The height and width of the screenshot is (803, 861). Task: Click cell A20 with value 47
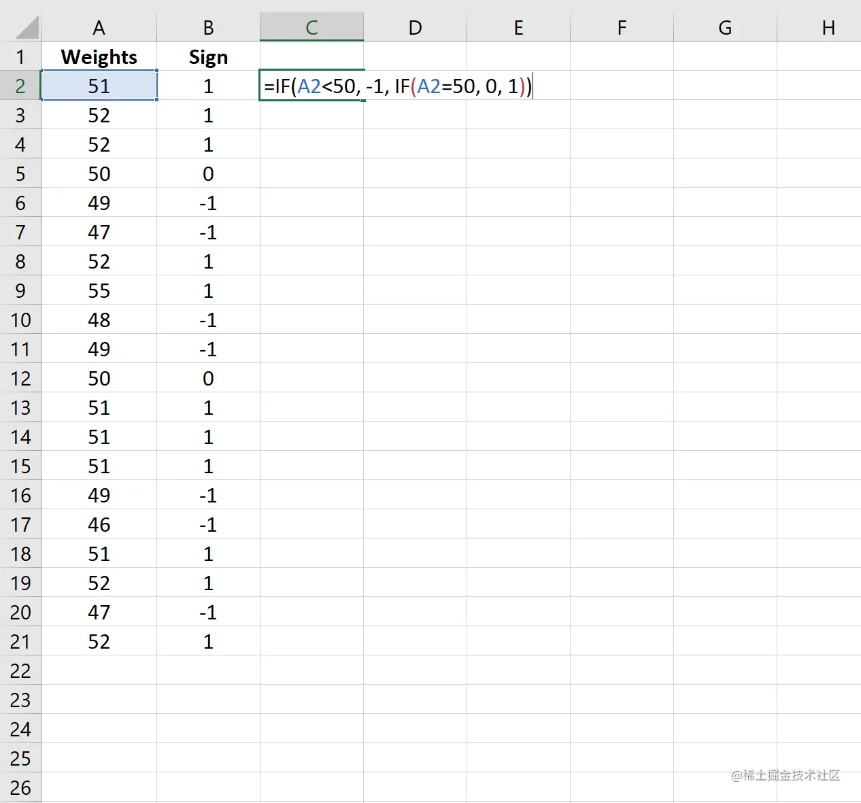point(99,612)
